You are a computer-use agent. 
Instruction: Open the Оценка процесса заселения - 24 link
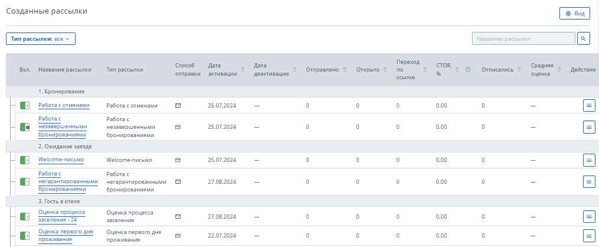[x=61, y=216]
